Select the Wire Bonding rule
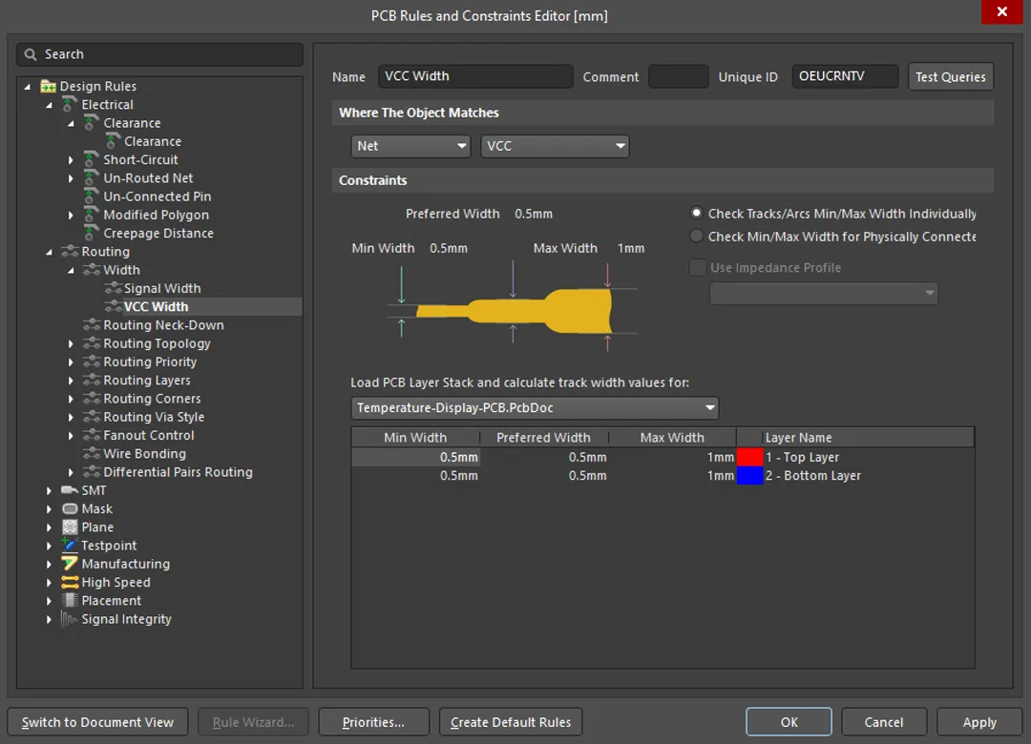This screenshot has width=1031, height=744. pyautogui.click(x=145, y=453)
